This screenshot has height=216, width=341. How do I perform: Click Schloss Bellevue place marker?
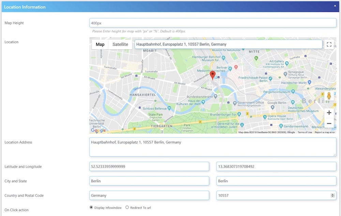(x=169, y=108)
